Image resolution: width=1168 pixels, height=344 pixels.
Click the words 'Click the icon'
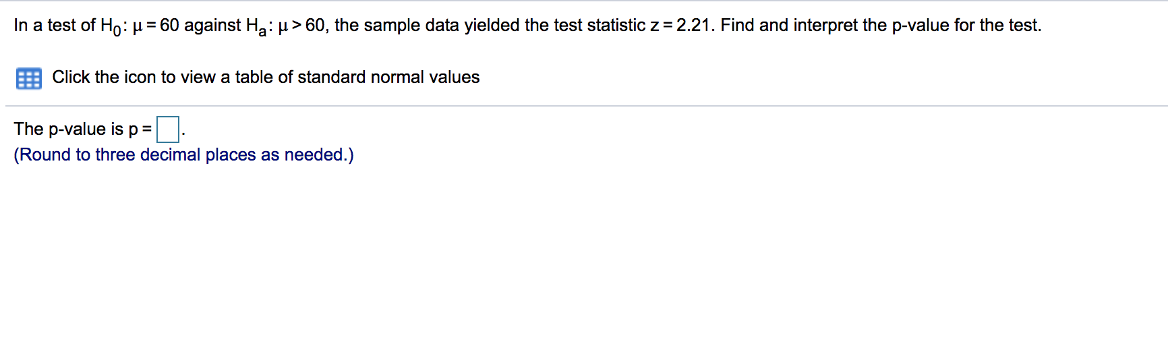tap(104, 78)
